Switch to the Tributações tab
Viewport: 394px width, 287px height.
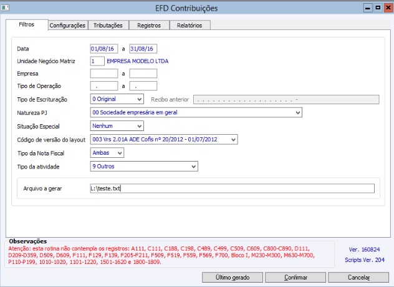click(x=108, y=26)
